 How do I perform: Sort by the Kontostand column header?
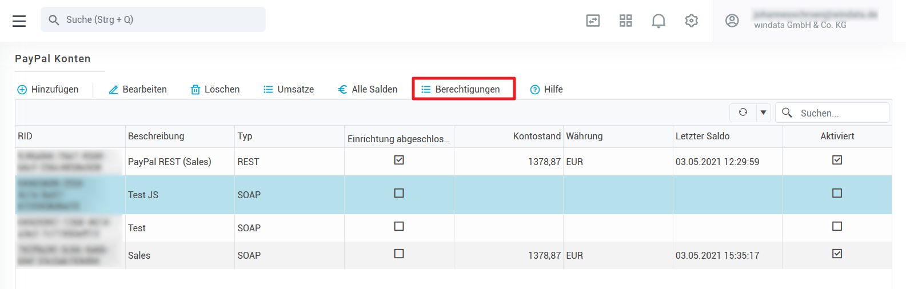536,137
